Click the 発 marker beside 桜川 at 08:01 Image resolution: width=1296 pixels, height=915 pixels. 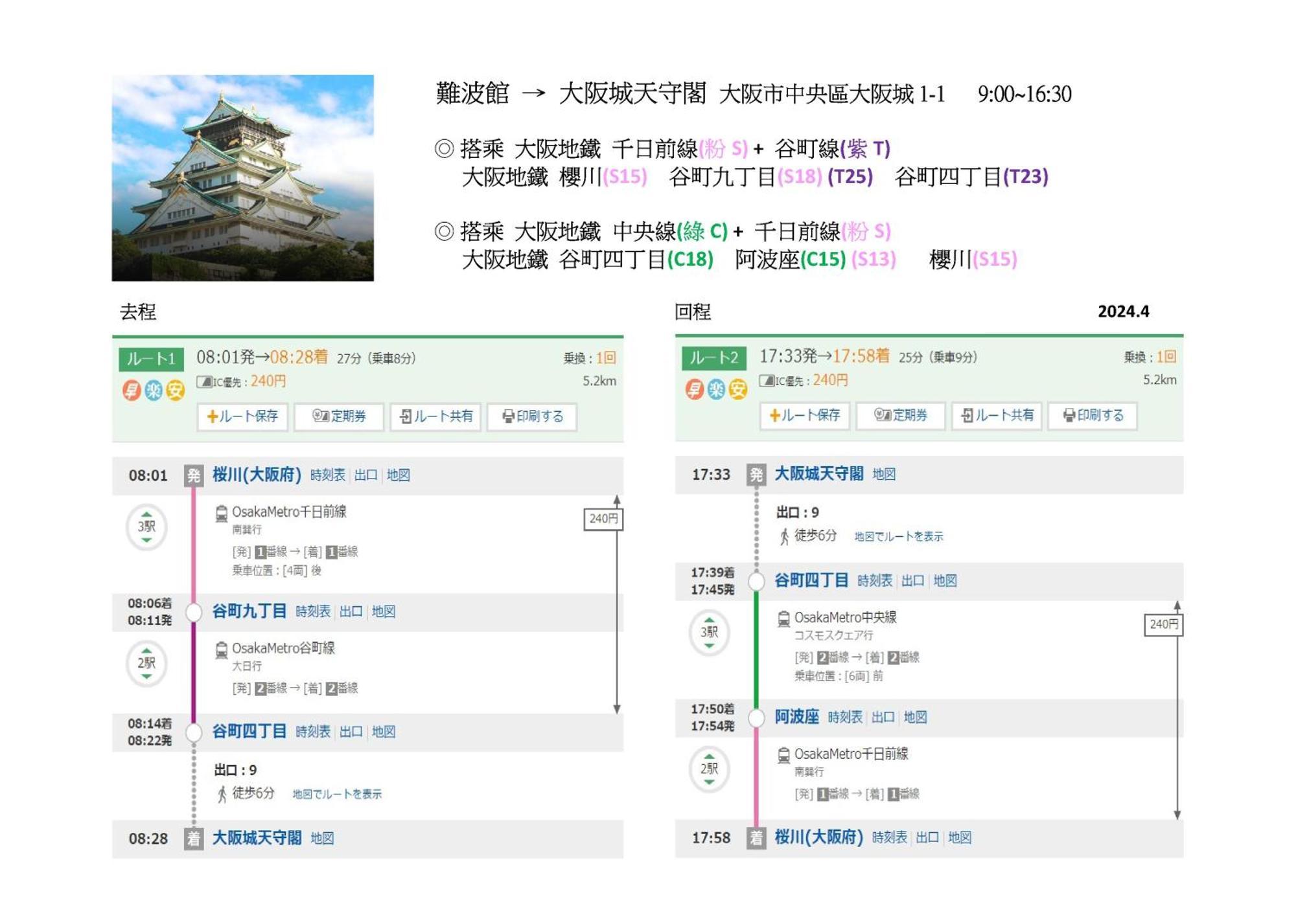coord(193,475)
